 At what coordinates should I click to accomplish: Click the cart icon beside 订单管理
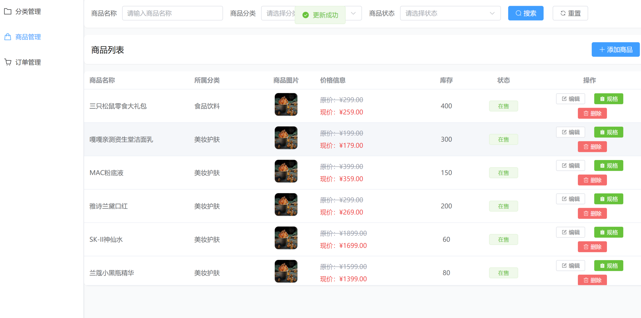point(8,62)
